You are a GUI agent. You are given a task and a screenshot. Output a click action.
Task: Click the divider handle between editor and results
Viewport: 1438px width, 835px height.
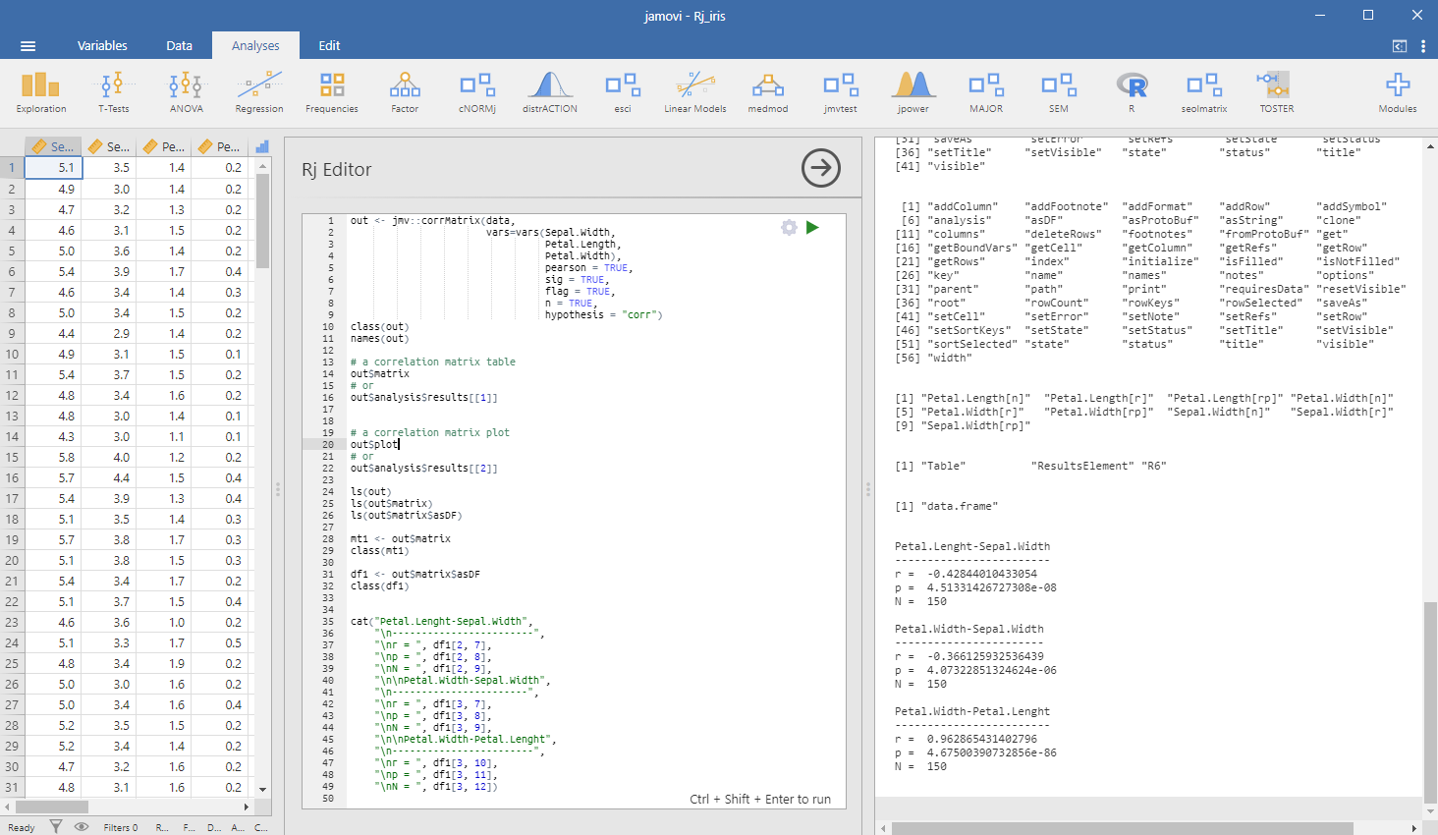coord(867,487)
